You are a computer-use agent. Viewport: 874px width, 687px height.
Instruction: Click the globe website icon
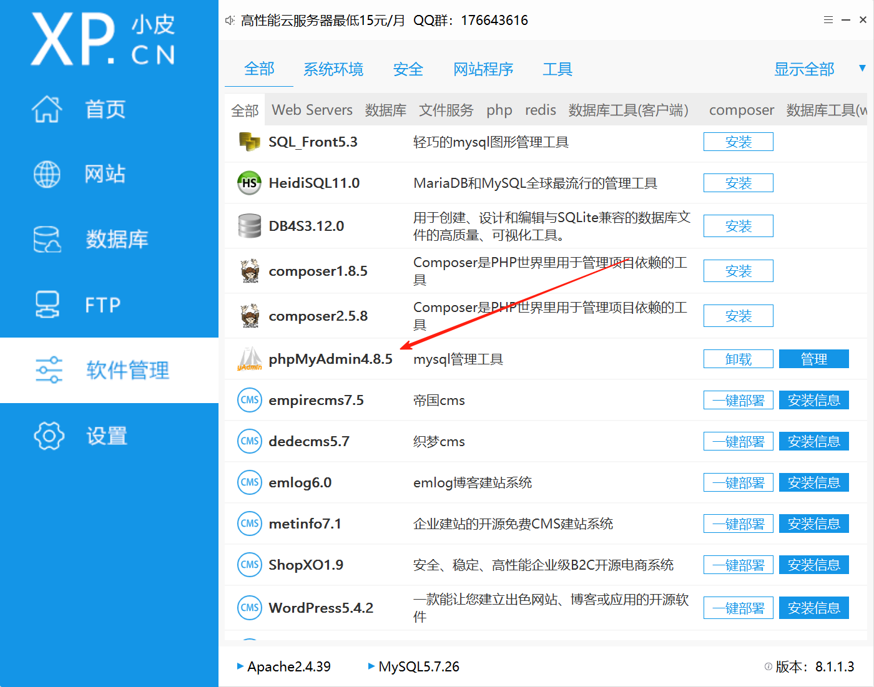coord(47,174)
